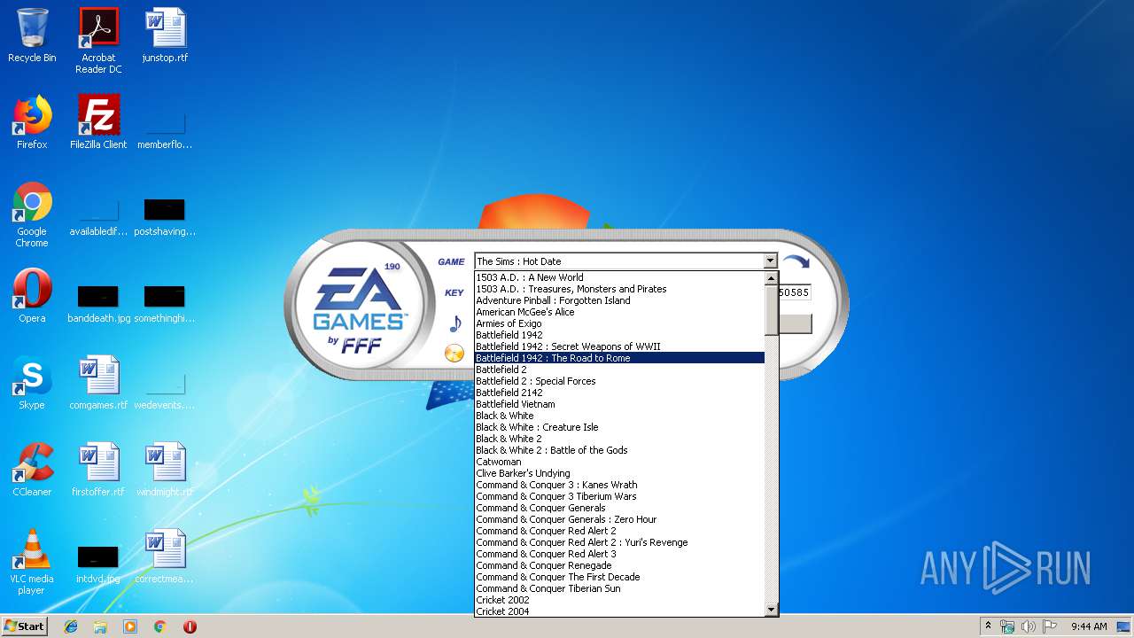Click the 9:44 AM taskbar clock
Screen dimensions: 1134x638
(x=1089, y=626)
